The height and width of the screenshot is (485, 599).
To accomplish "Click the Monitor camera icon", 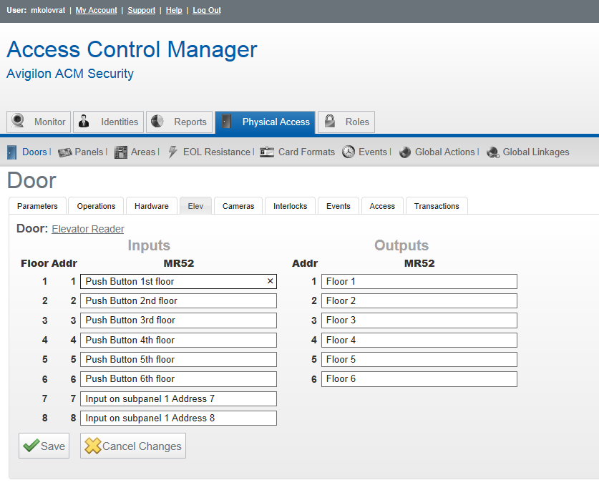I will point(17,122).
